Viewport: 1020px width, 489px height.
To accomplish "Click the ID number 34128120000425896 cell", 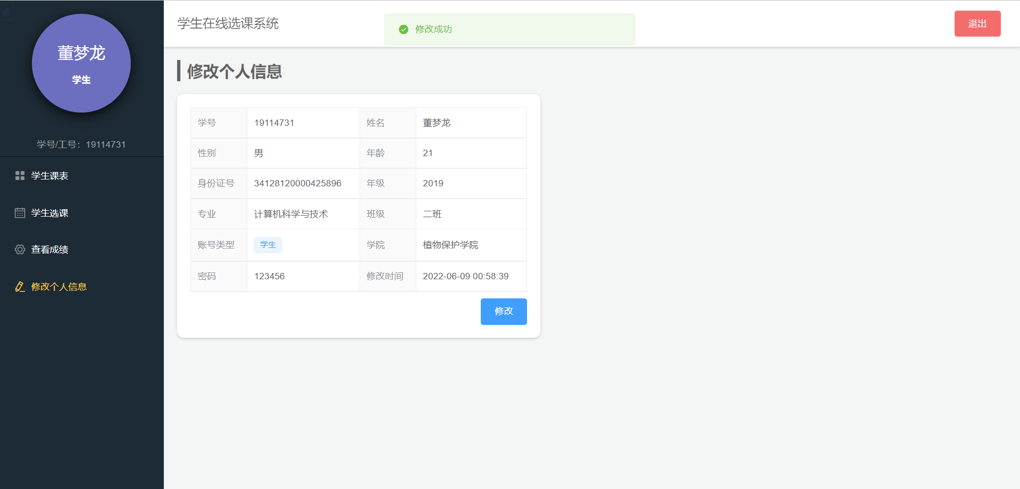I will (x=303, y=183).
